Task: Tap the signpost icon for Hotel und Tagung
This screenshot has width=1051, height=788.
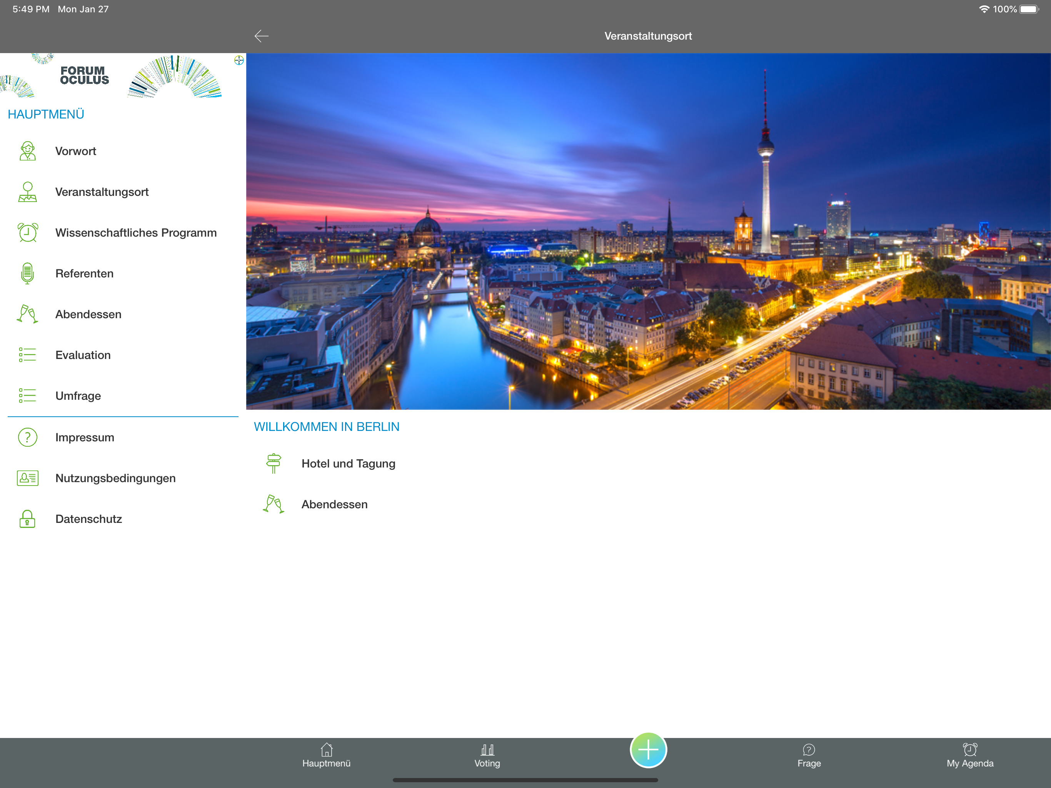Action: [x=274, y=463]
